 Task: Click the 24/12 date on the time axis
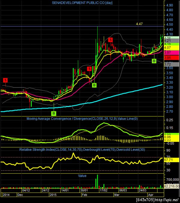46,190
